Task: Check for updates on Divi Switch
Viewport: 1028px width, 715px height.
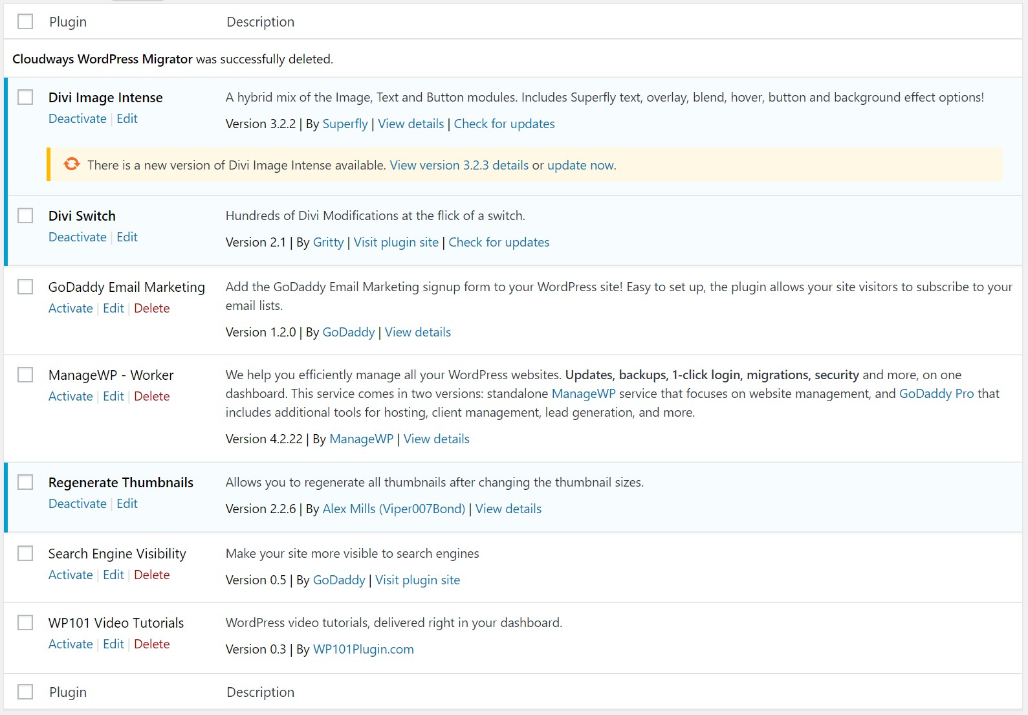Action: (x=499, y=242)
